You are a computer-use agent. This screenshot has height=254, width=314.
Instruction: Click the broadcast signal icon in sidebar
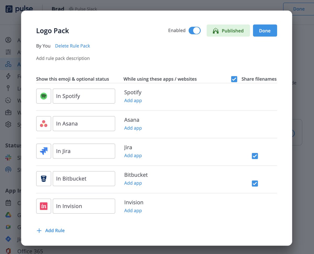(8, 170)
